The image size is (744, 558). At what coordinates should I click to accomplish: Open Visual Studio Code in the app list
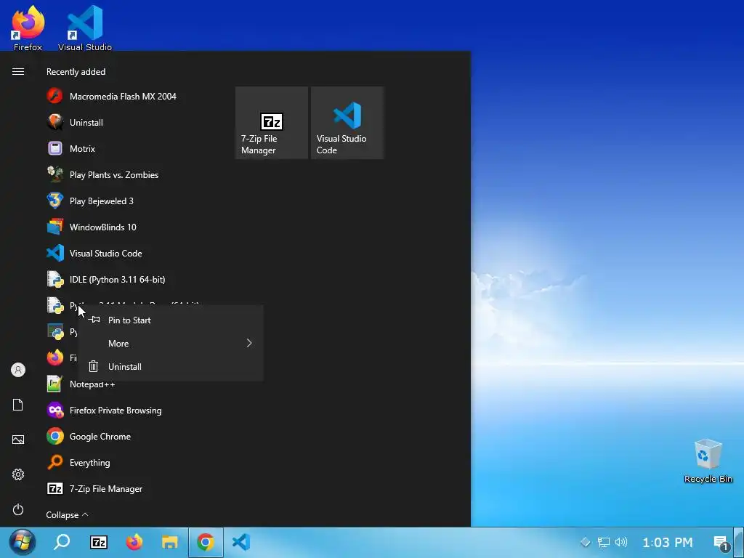(94, 253)
